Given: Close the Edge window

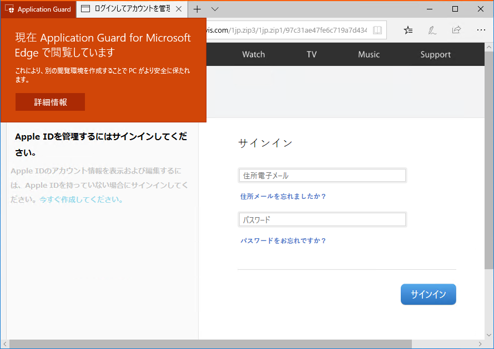Looking at the screenshot, I should point(481,9).
